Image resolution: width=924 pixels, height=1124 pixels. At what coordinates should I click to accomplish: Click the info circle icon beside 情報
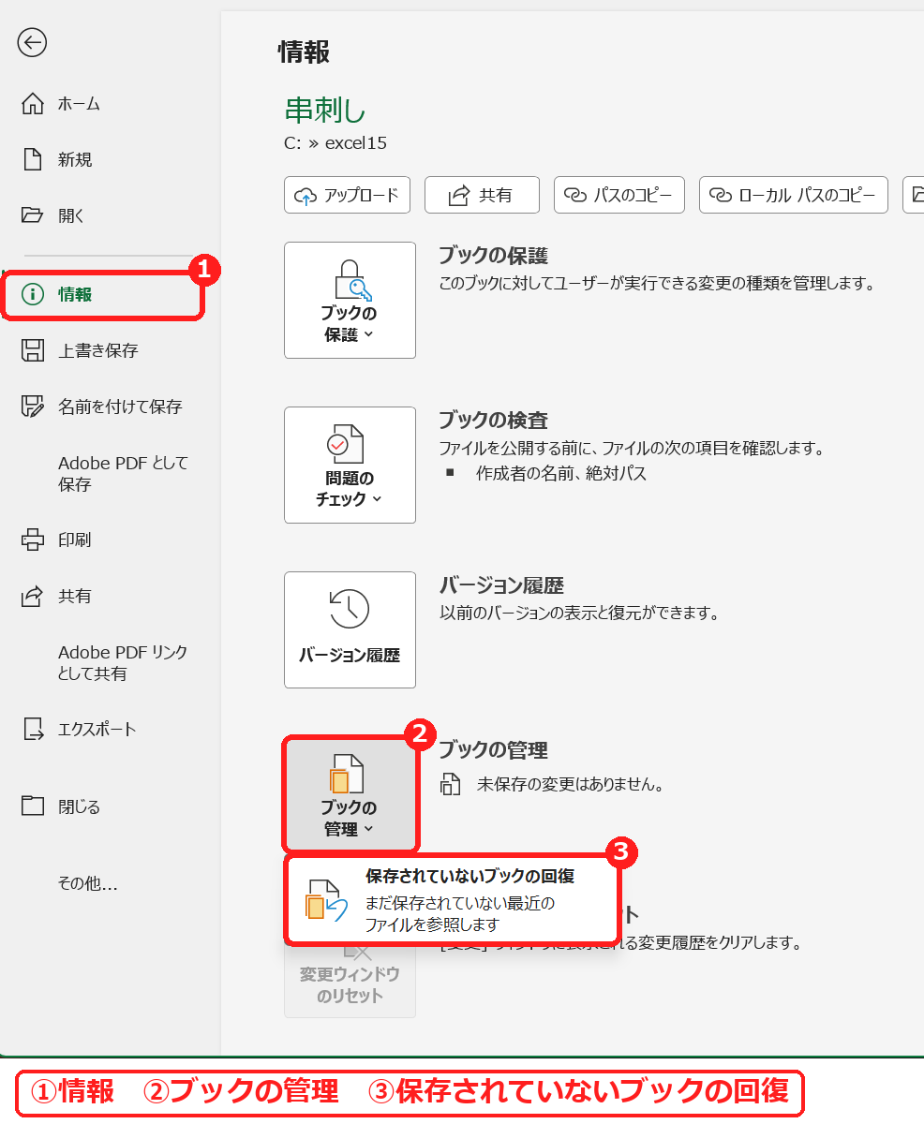click(x=33, y=294)
